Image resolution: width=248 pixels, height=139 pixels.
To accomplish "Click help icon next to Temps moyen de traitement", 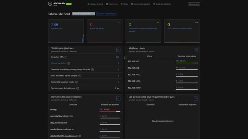I will 77,88.
